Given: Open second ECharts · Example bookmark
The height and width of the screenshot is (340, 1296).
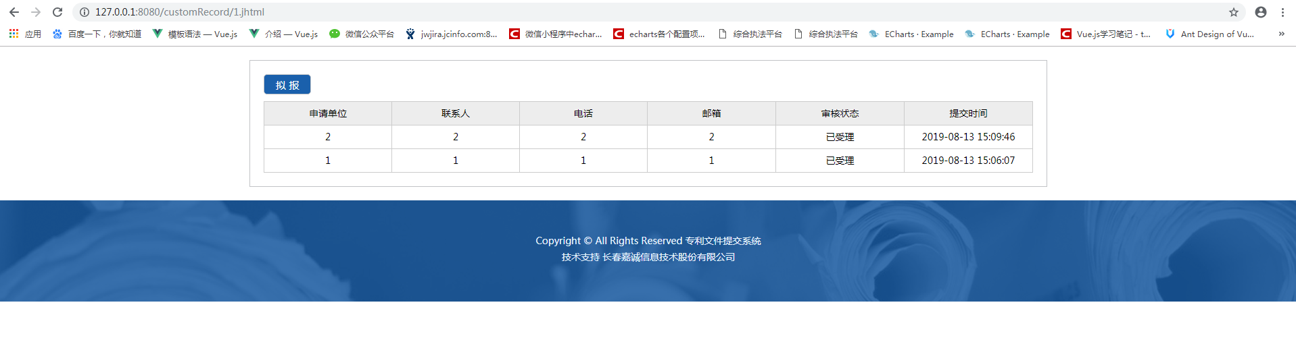Looking at the screenshot, I should [1007, 34].
